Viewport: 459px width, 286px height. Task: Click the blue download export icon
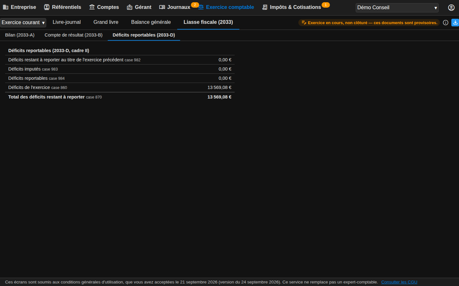455,23
